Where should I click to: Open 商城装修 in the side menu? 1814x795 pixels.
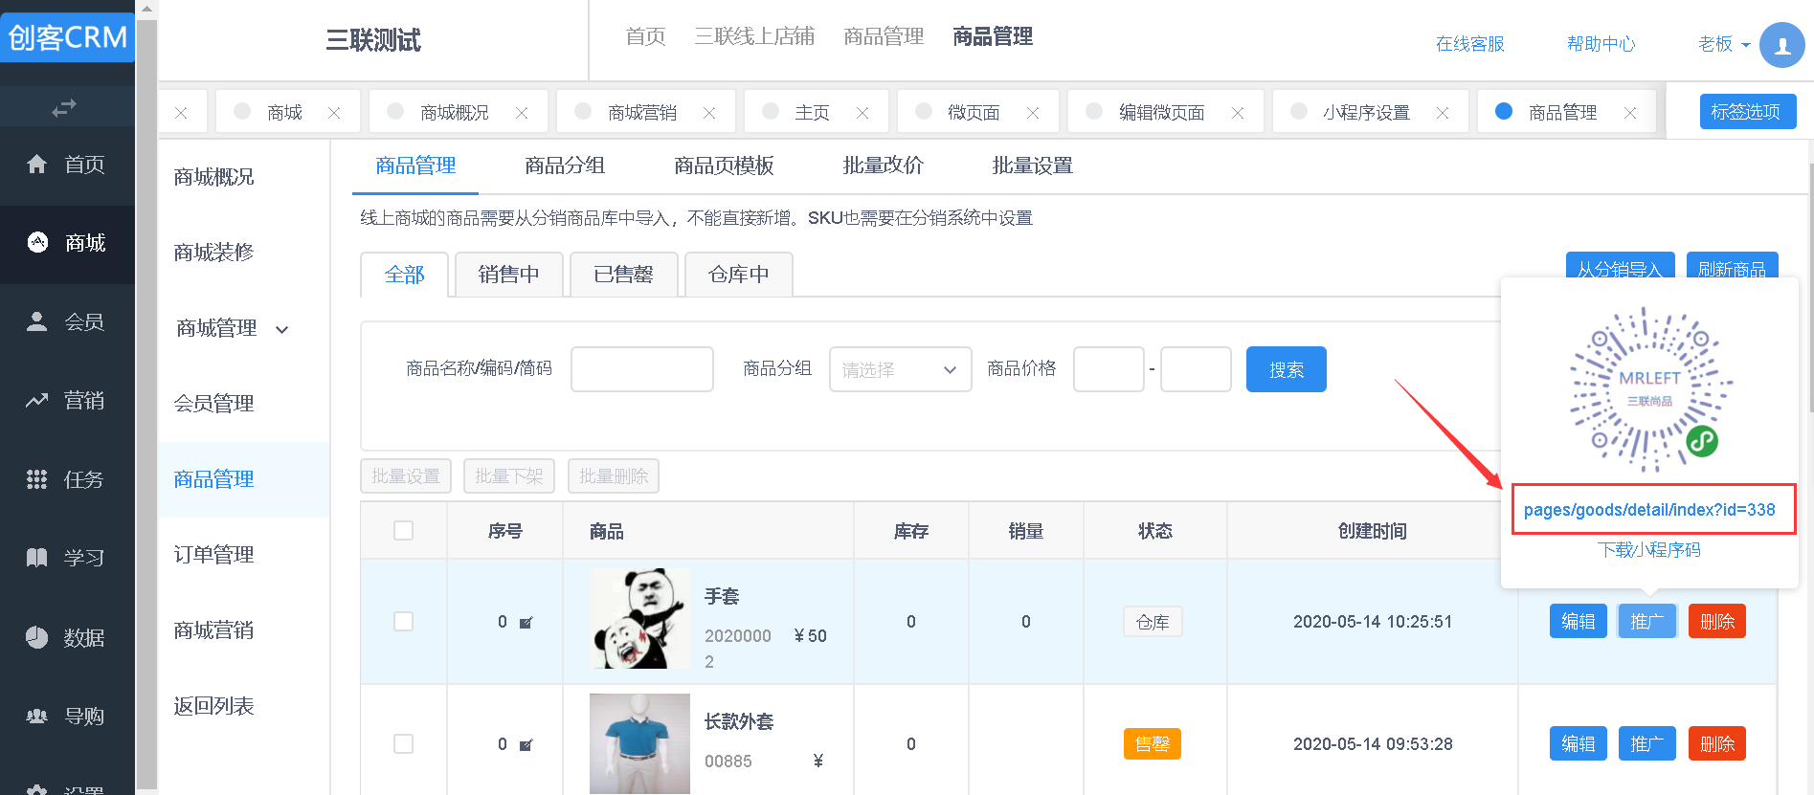click(x=213, y=253)
